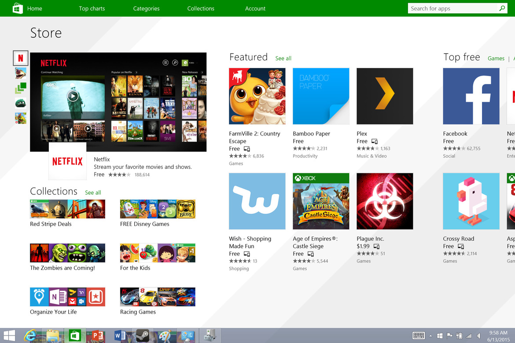515x343 pixels.
Task: Click the Netflix logo tile below banner
Action: [68, 161]
